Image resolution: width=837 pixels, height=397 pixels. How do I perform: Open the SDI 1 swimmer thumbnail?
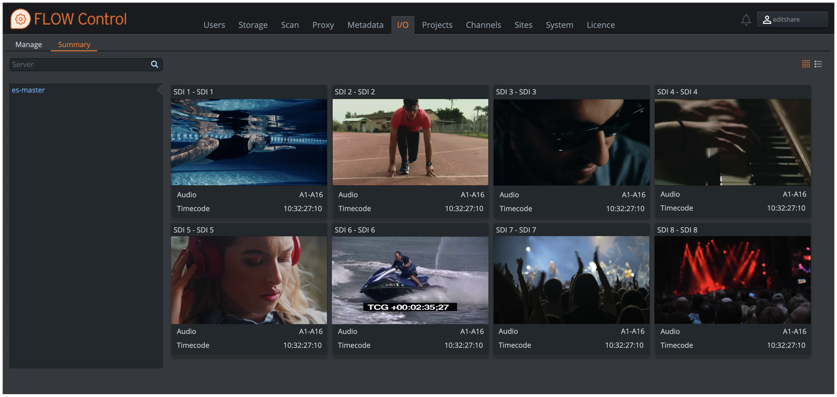click(x=249, y=142)
